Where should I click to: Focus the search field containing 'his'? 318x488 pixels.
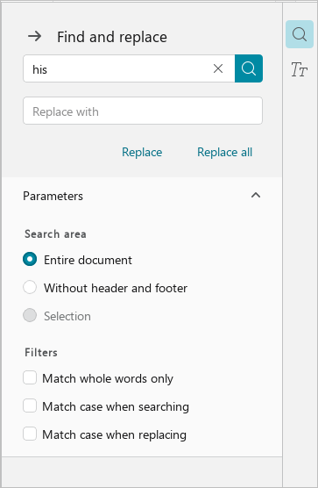pos(129,68)
